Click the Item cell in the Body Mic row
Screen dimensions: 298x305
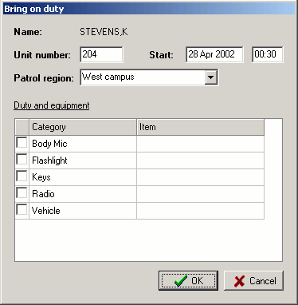point(201,144)
